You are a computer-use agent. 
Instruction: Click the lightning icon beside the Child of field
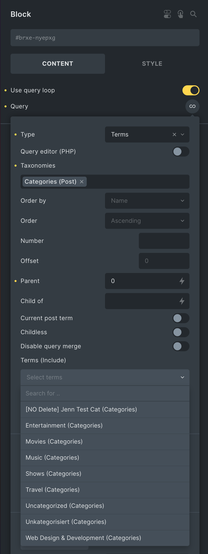point(182,301)
